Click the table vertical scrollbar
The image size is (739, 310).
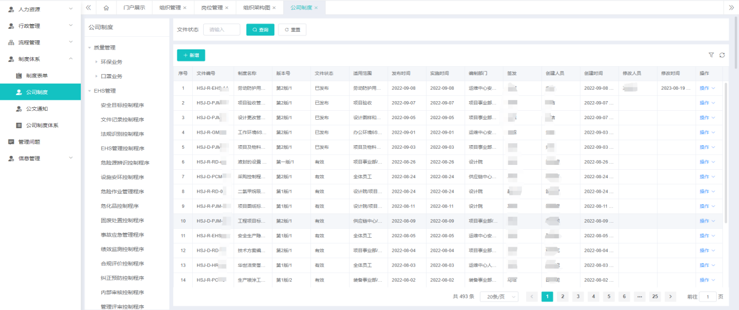tap(726, 153)
